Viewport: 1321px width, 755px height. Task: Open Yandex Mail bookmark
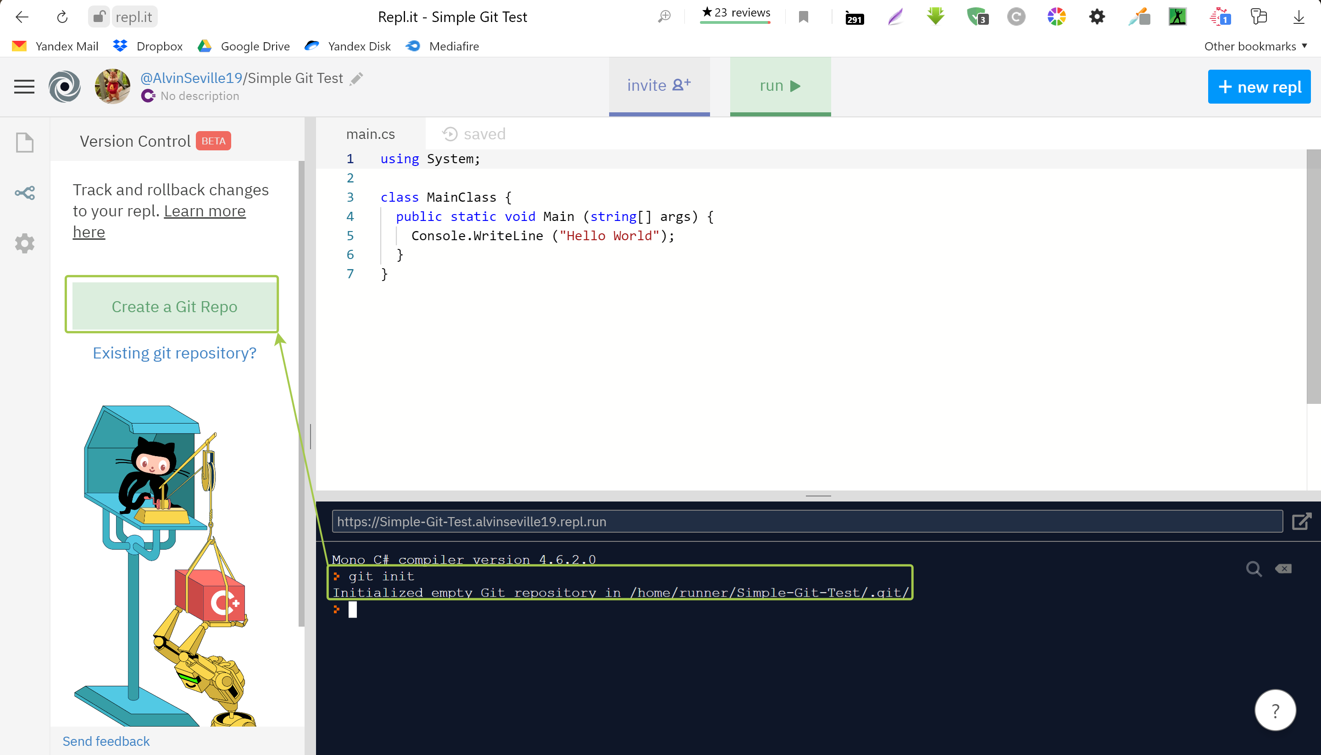(x=55, y=46)
